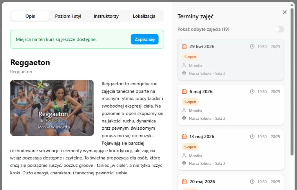297x190 pixels.
Task: Open the Reggaeton course thumbnail image
Action: point(52,108)
